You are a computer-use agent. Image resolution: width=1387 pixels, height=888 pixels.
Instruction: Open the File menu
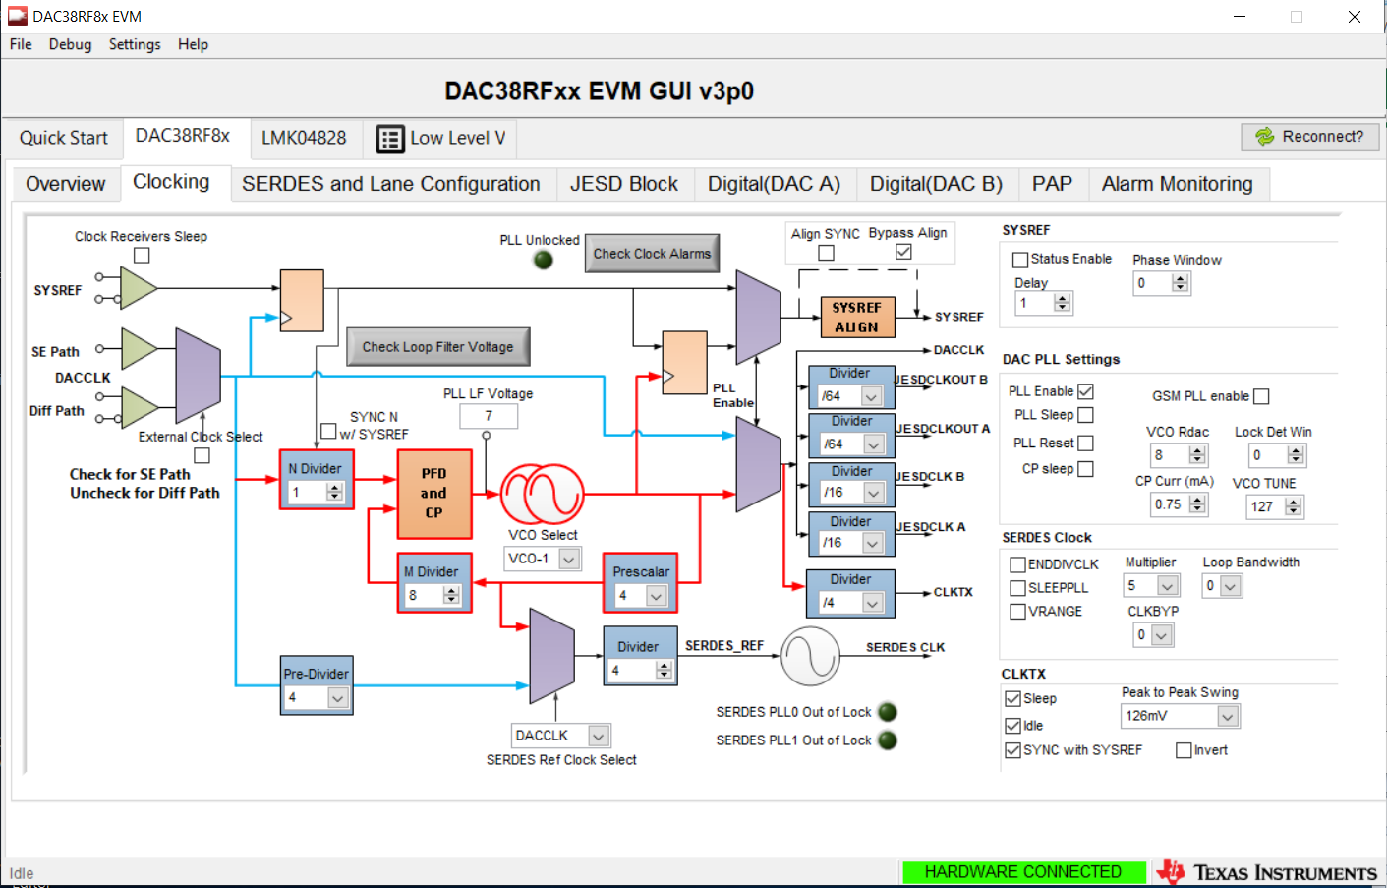(21, 44)
